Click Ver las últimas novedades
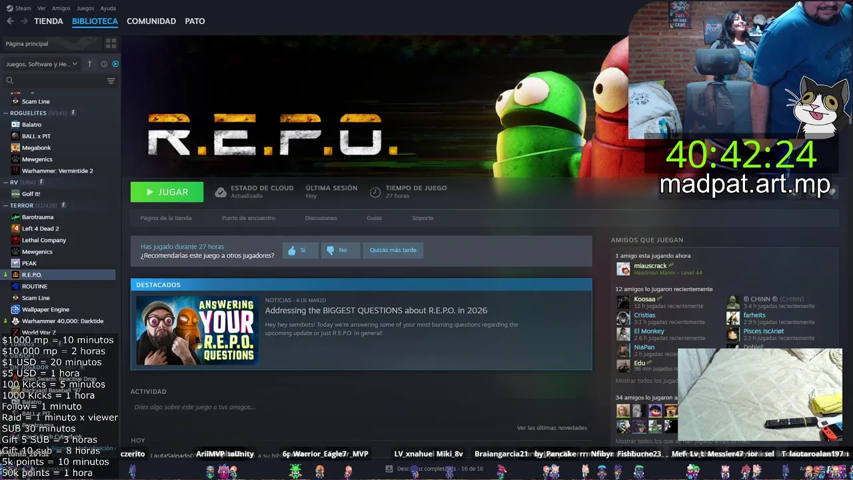This screenshot has width=853, height=480. pos(552,427)
